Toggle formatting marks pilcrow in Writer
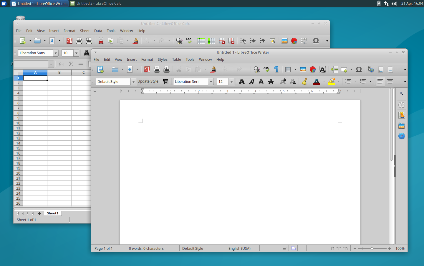 pyautogui.click(x=276, y=69)
